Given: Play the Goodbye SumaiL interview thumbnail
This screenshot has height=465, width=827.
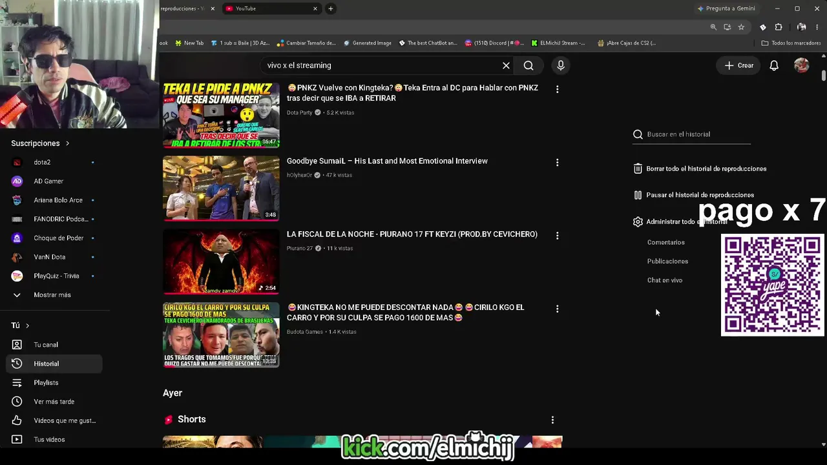Looking at the screenshot, I should [x=221, y=189].
